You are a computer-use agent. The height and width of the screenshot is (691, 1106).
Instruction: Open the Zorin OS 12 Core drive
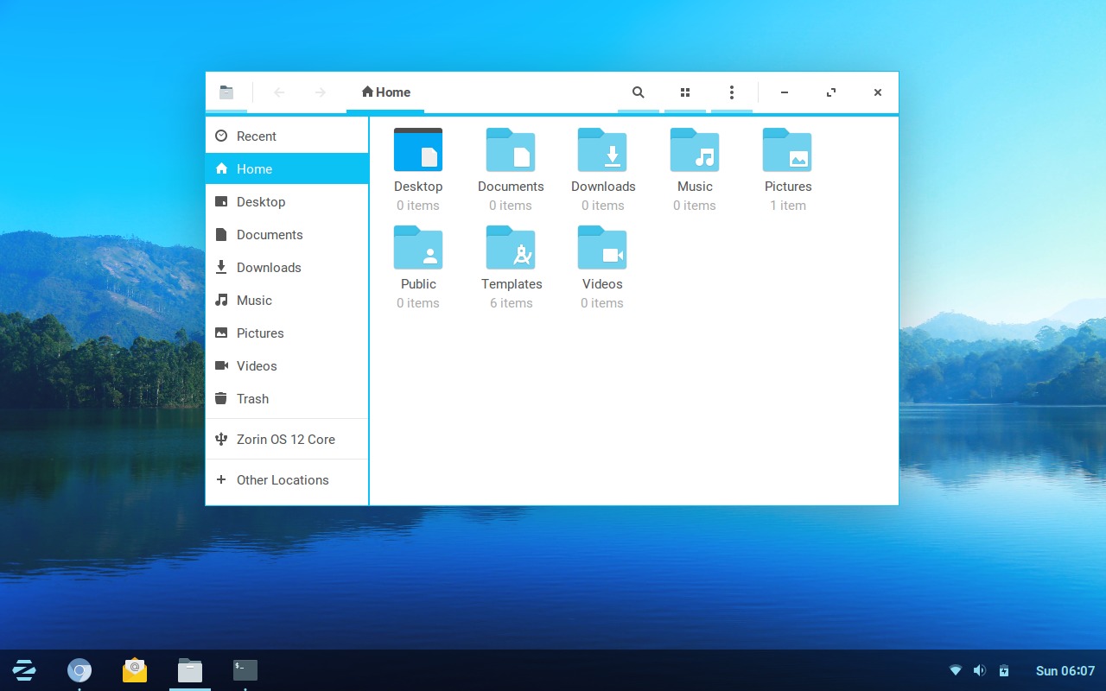[x=286, y=439]
